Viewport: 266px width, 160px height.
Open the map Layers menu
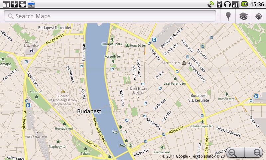click(x=244, y=16)
